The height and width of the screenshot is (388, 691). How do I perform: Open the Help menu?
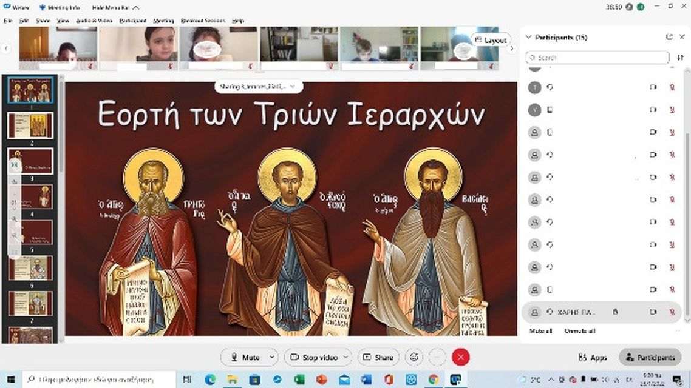238,21
